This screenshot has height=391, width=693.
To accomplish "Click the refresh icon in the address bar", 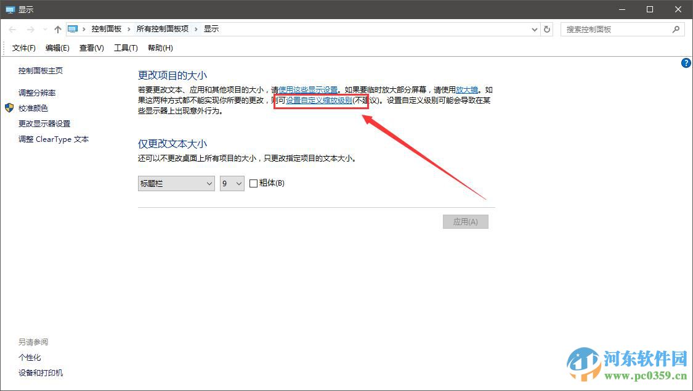I will click(x=547, y=28).
